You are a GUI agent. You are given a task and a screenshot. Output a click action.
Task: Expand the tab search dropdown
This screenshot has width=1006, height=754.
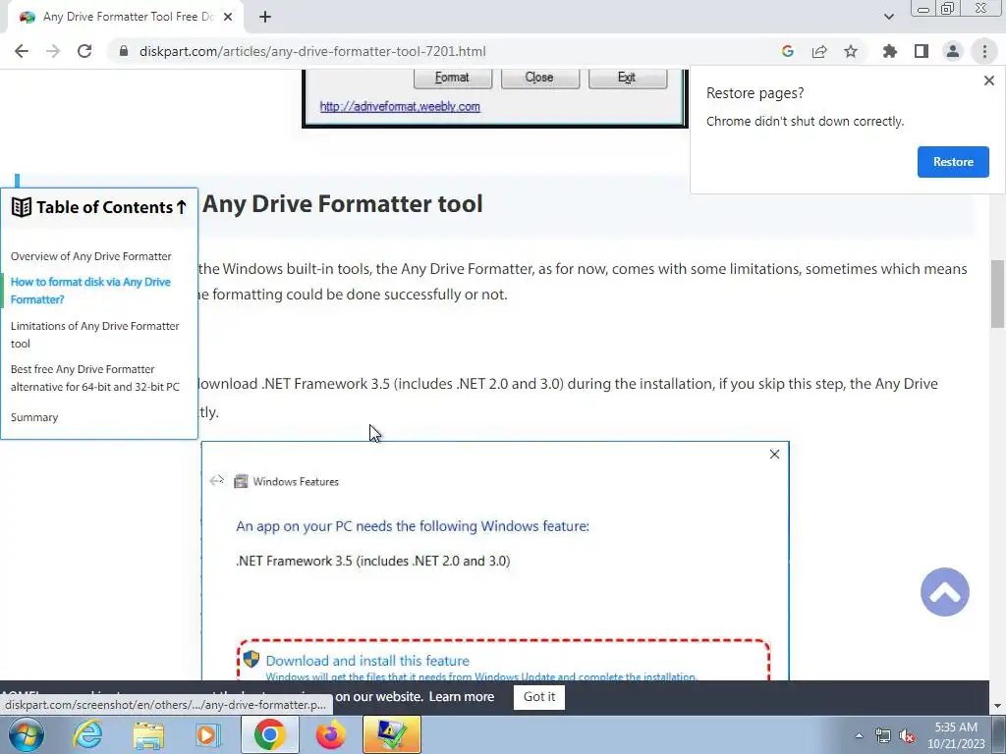tap(888, 18)
